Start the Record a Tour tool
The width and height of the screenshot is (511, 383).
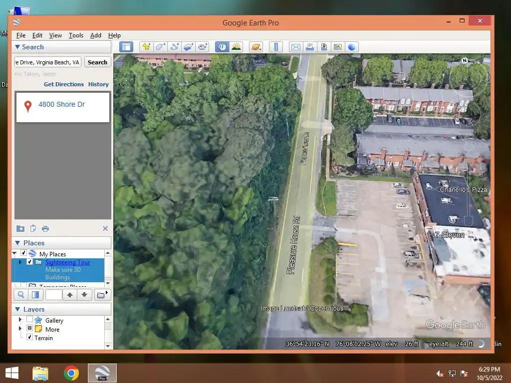click(x=203, y=47)
